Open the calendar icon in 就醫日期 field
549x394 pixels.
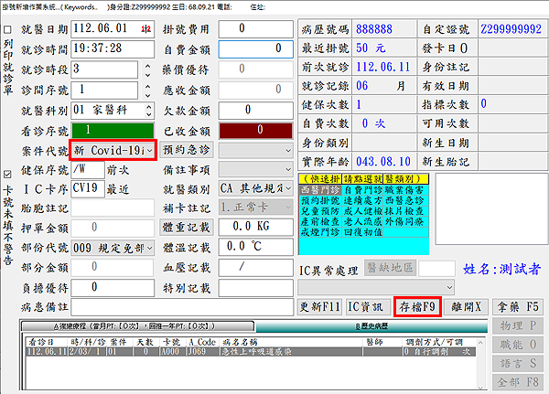pyautogui.click(x=147, y=29)
